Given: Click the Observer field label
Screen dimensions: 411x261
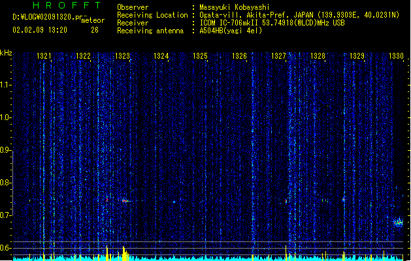Looking at the screenshot, I should click(x=133, y=7).
